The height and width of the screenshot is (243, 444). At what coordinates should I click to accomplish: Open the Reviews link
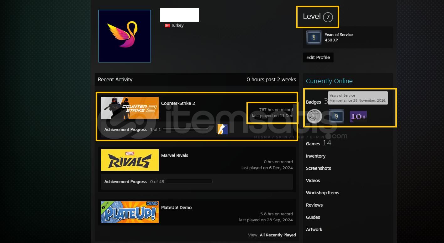314,205
